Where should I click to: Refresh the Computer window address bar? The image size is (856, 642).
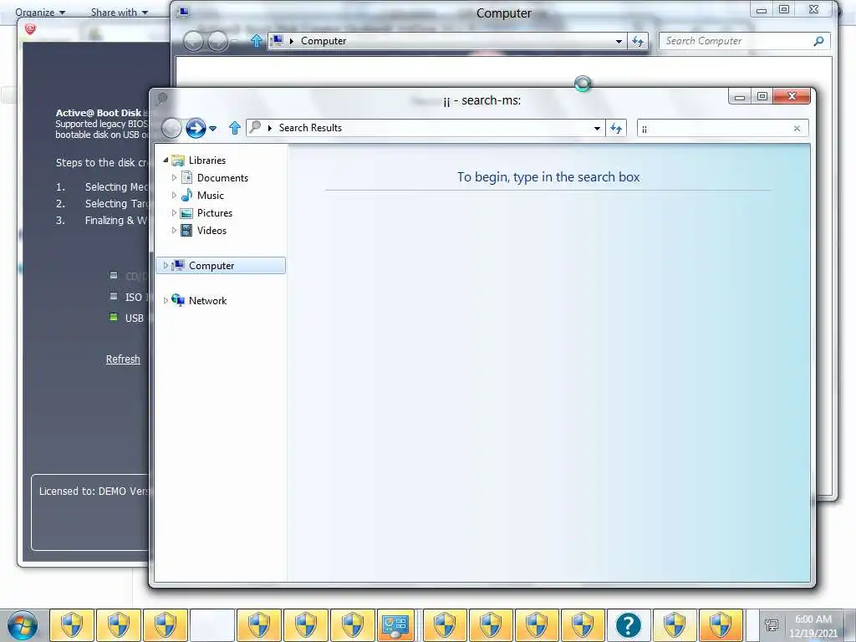pyautogui.click(x=638, y=41)
